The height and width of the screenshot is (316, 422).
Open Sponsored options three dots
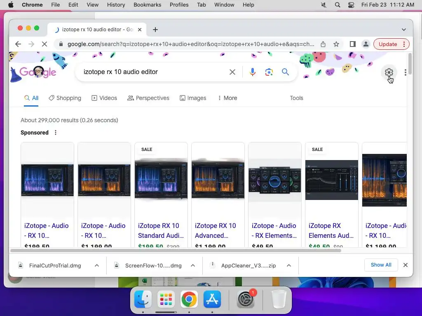tap(56, 132)
